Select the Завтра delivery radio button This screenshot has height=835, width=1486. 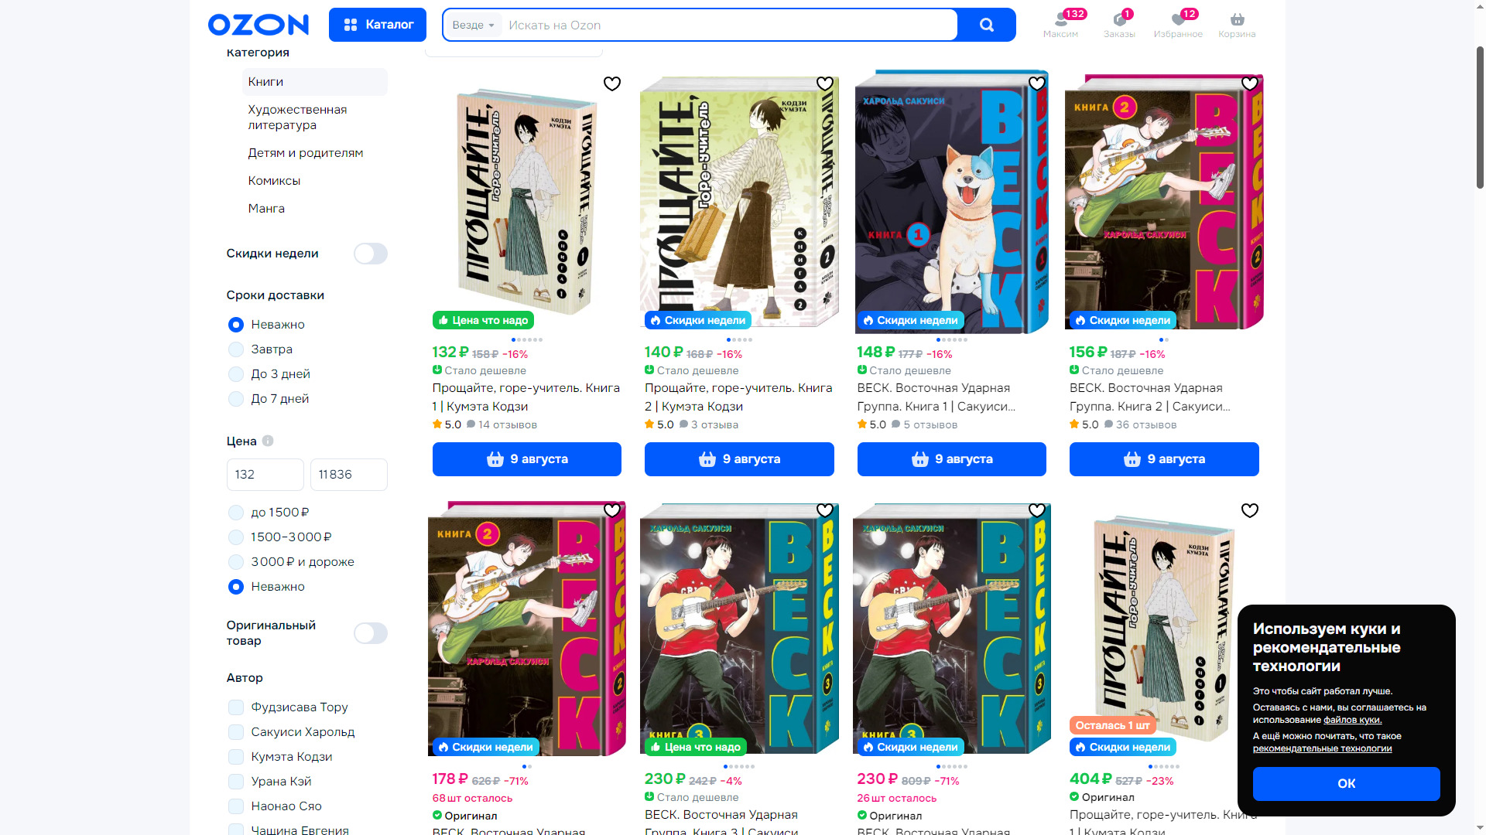pos(236,349)
